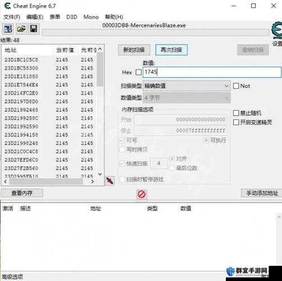The height and width of the screenshot is (281, 282).
Task: Select the 对齐 radio button
Action: pyautogui.click(x=172, y=159)
